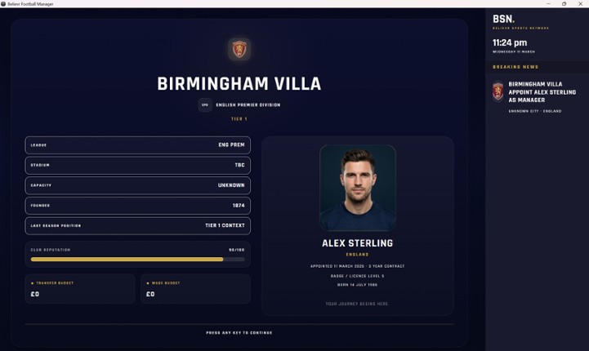589x351 pixels.
Task: Select the League ENG PREM row
Action: 137,145
